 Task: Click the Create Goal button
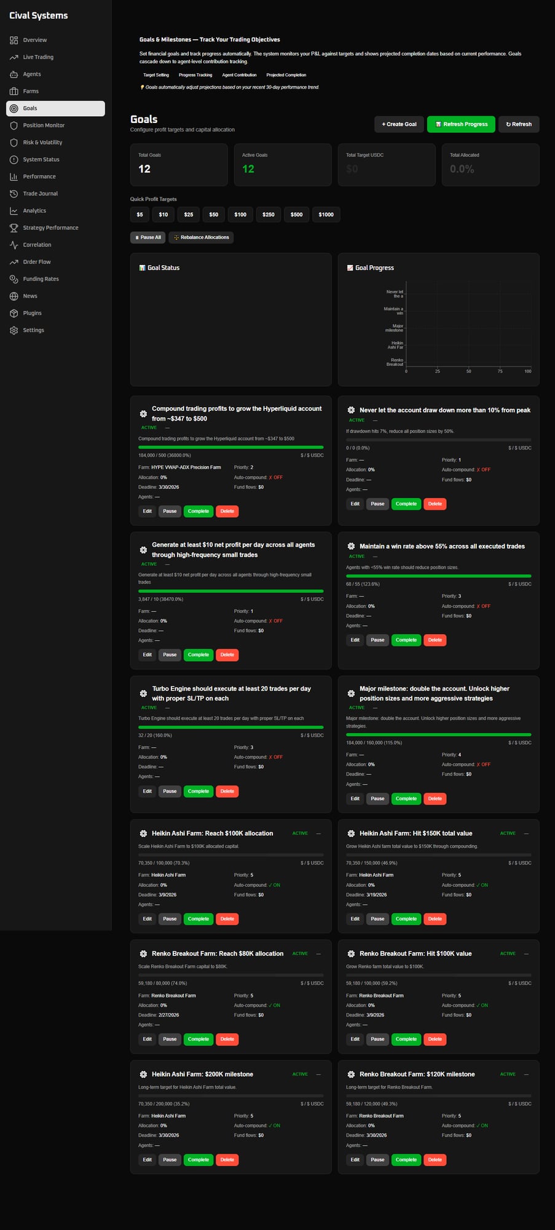click(399, 124)
